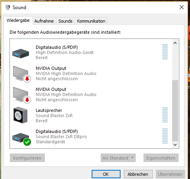This screenshot has width=190, height=179.
Task: Click the 'Standardgerät' status text
Action: tap(50, 142)
